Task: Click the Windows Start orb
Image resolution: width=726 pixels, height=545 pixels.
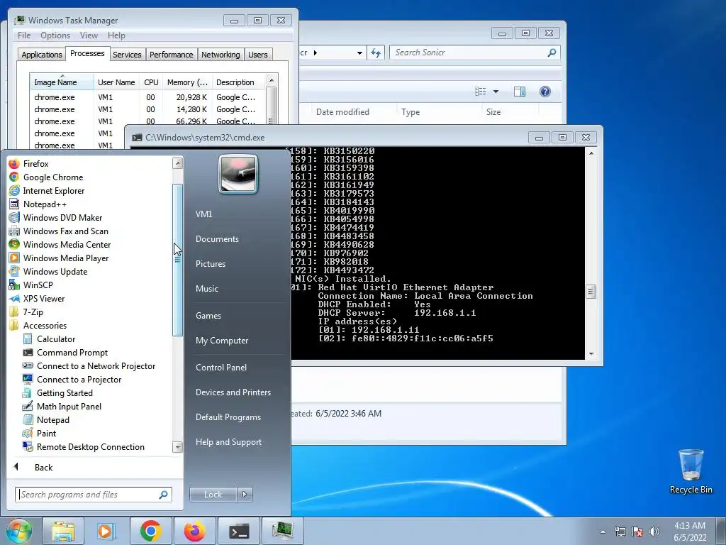Action: tap(18, 531)
